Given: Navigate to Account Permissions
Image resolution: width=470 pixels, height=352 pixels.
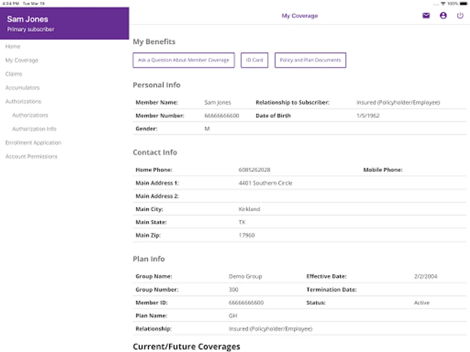Looking at the screenshot, I should [x=31, y=156].
